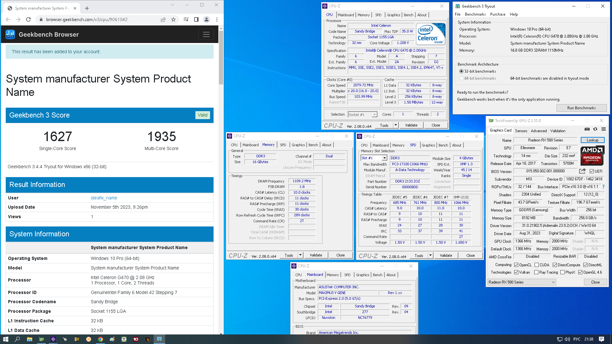612x344 pixels.
Task: Open the Help menu in Geekbench 3
Action: (514, 14)
